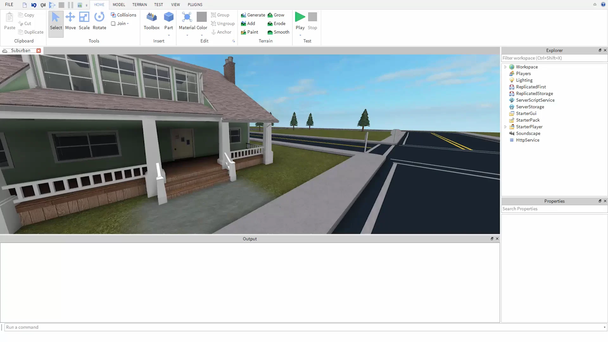The image size is (608, 342).
Task: Switch to the TERRAIN ribbon tab
Action: (x=139, y=4)
